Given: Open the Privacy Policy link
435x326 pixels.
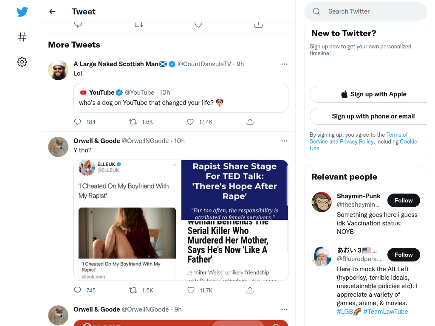Looking at the screenshot, I should [x=356, y=141].
